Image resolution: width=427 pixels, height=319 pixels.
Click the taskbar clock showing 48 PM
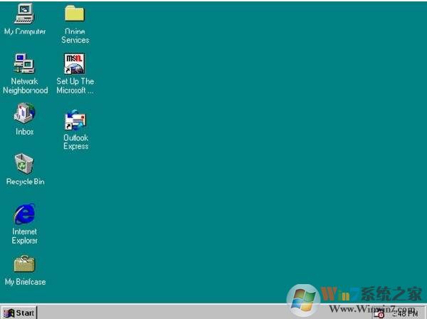tap(405, 314)
